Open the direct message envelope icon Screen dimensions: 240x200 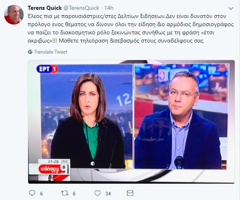(x=130, y=193)
